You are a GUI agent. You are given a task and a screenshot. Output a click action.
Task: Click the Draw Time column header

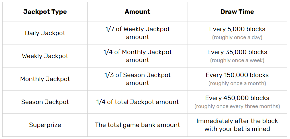(237, 12)
